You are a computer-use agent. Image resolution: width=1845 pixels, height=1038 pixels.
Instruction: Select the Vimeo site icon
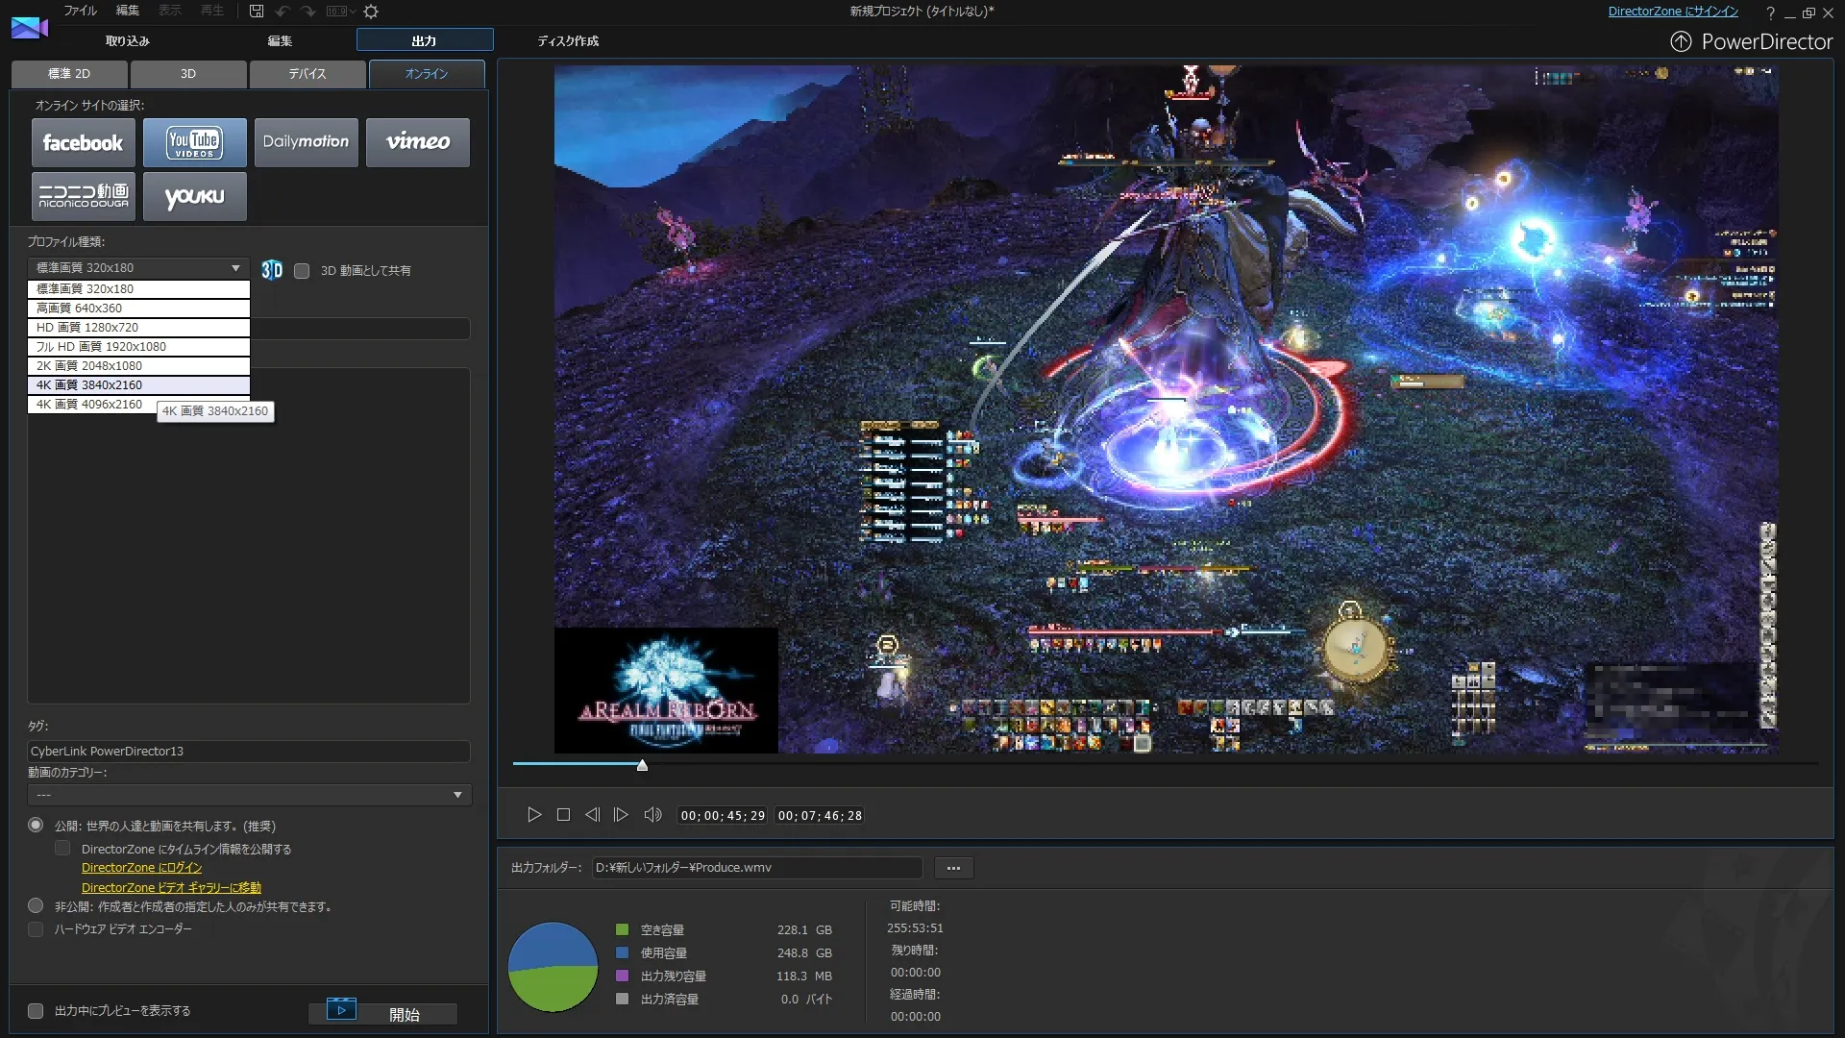418,142
